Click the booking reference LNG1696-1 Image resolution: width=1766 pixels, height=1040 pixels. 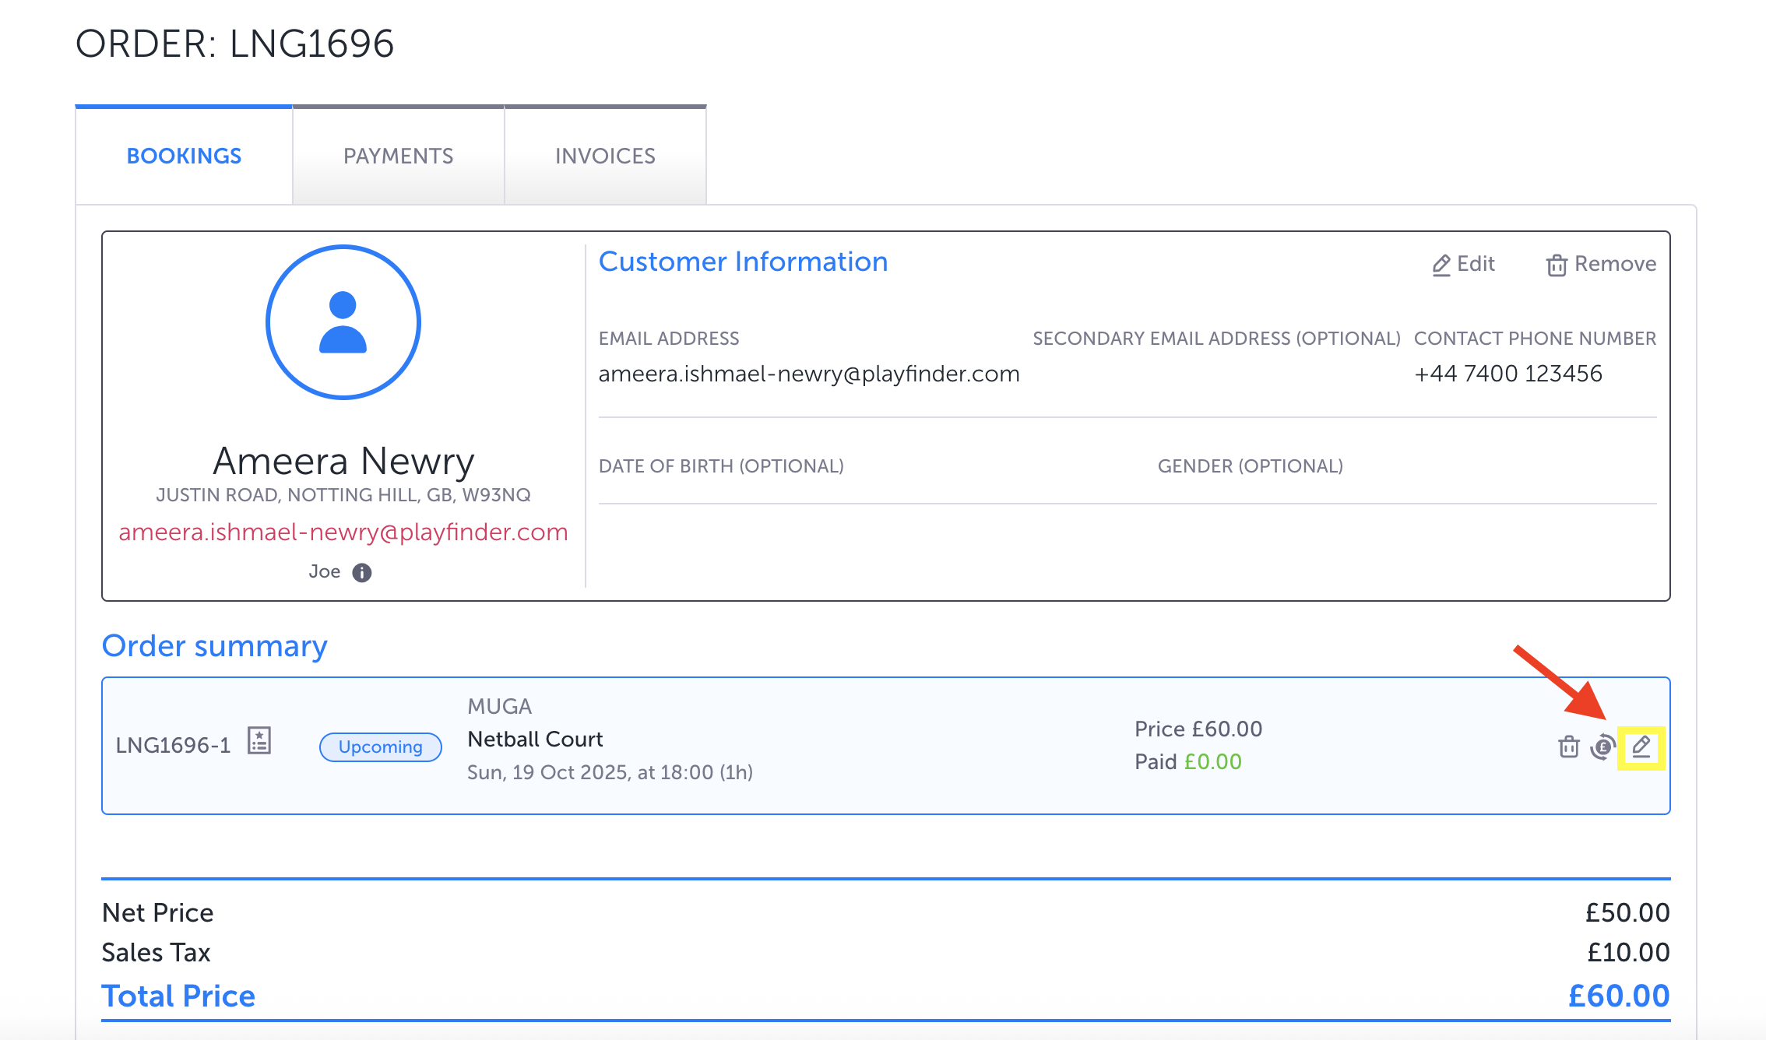coord(173,746)
